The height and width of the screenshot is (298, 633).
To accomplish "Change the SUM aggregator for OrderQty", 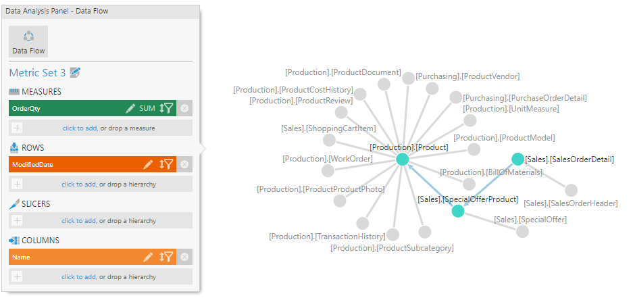I will click(147, 108).
